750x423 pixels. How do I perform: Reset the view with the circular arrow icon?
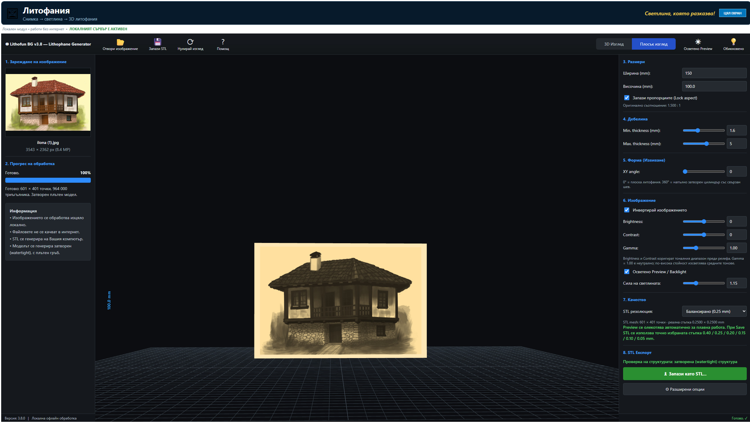click(x=190, y=42)
